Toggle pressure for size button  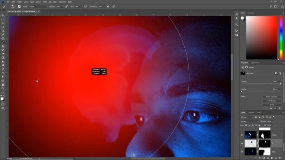coord(114,7)
